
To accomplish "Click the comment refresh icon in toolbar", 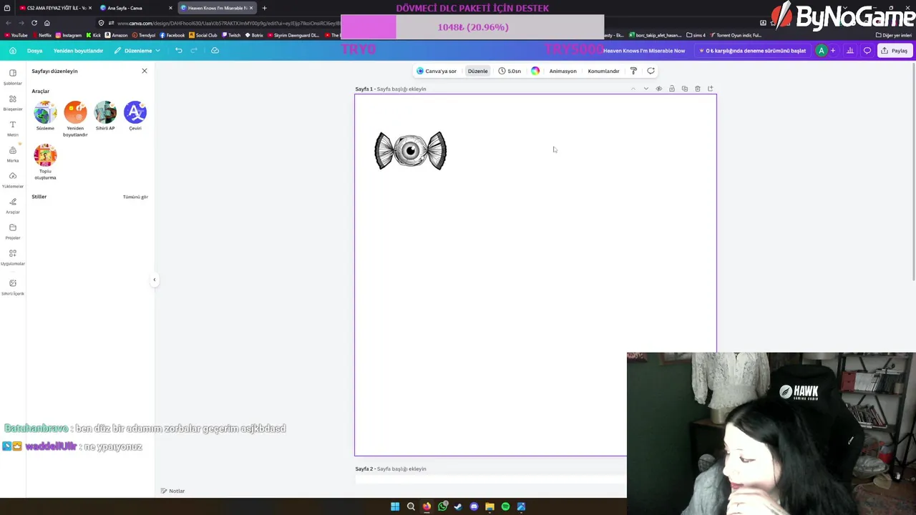I will 651,71.
